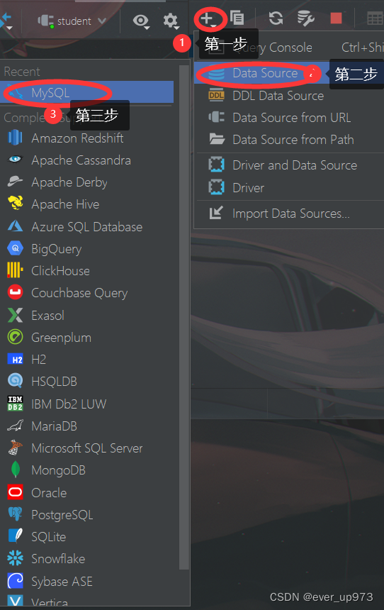Click the ClickHouse yellow bars icon
This screenshot has height=610, width=384.
14,270
